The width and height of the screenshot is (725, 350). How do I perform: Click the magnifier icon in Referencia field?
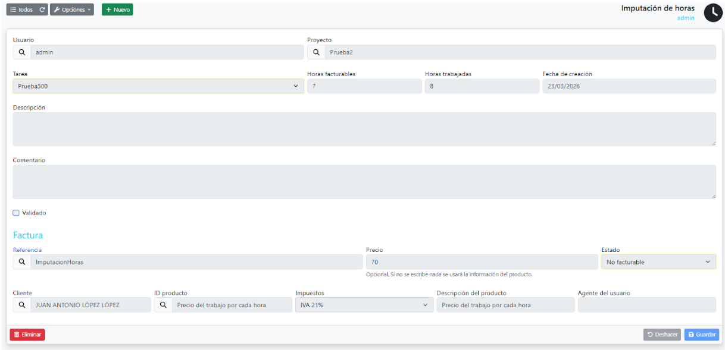[22, 262]
